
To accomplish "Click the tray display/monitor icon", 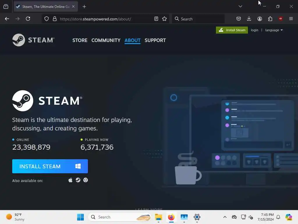I will [243, 217].
